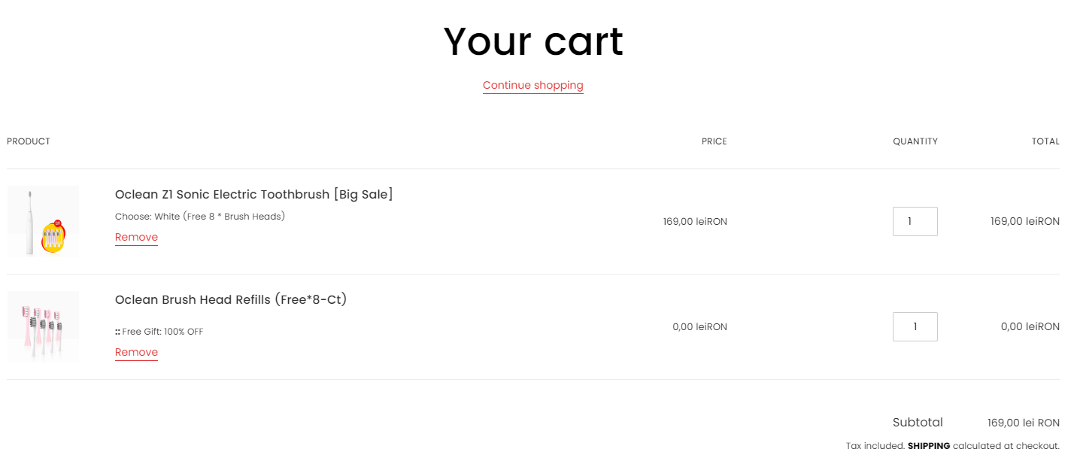The width and height of the screenshot is (1071, 461).
Task: Click the Subtotal amount 169,00 lei RON
Action: click(x=1023, y=423)
